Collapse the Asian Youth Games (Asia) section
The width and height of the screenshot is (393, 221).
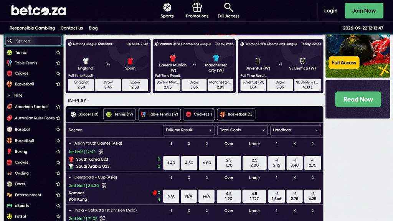(70, 143)
